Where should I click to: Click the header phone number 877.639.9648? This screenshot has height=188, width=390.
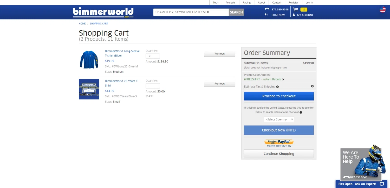(280, 9)
